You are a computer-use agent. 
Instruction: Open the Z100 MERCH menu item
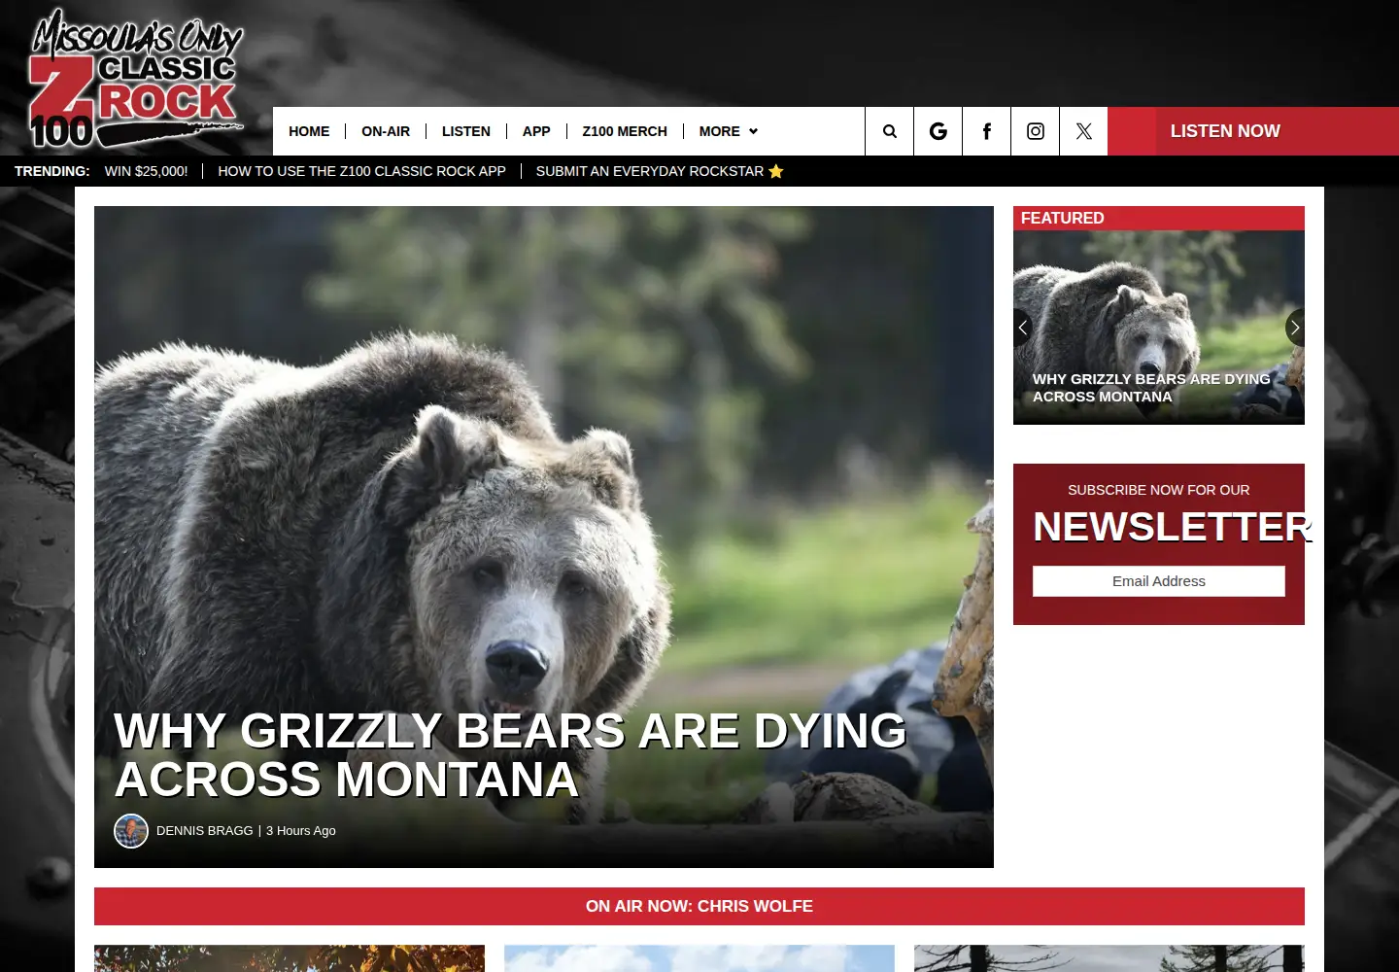pyautogui.click(x=625, y=131)
